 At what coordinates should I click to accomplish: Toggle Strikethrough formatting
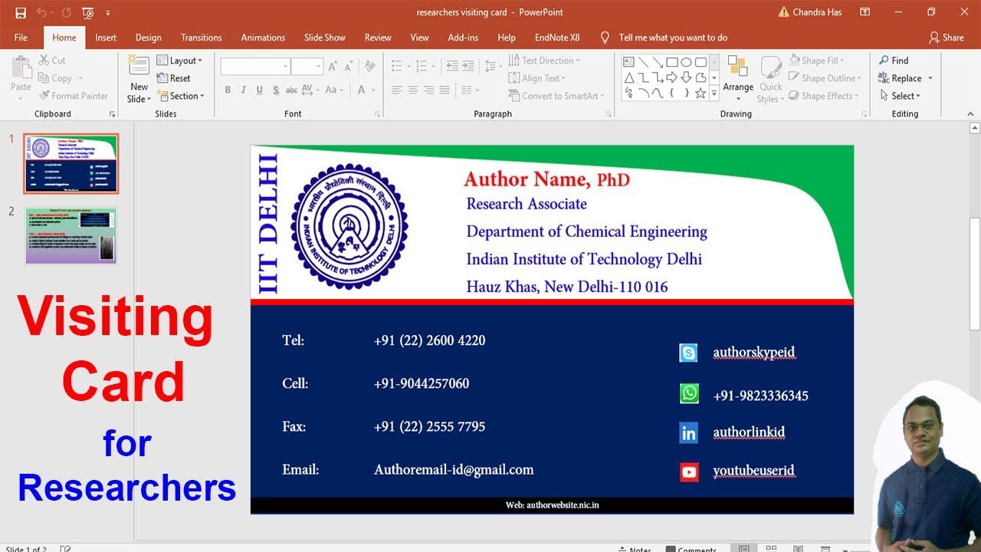tap(291, 90)
